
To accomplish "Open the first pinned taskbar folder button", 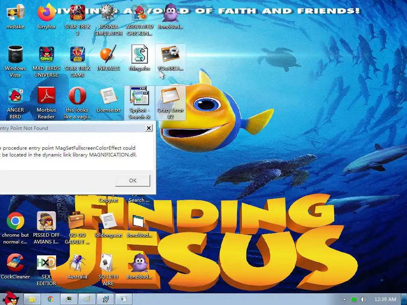I will 32,299.
